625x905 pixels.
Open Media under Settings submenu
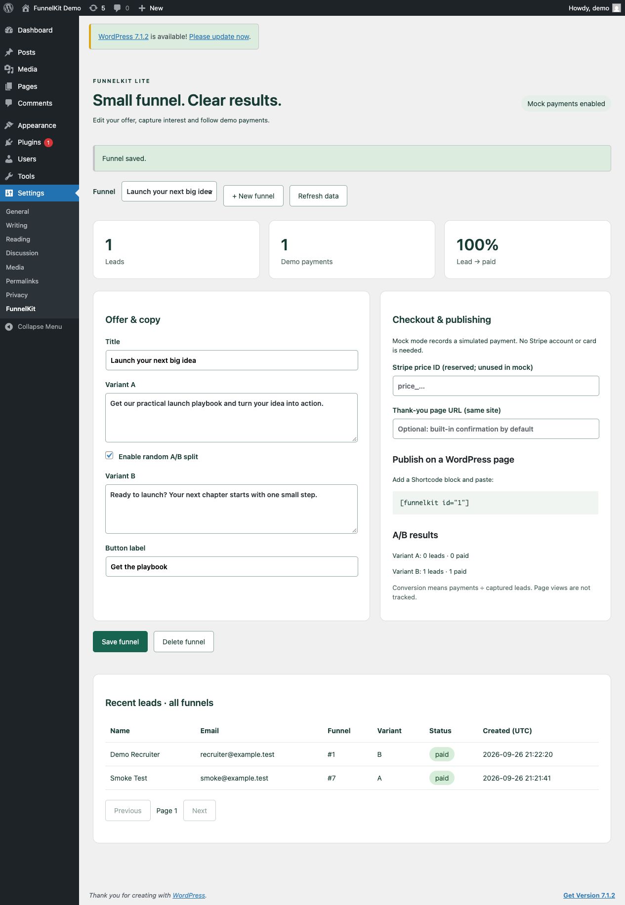pyautogui.click(x=15, y=267)
